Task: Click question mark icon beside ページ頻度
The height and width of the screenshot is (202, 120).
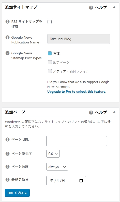Action: pos(7,167)
